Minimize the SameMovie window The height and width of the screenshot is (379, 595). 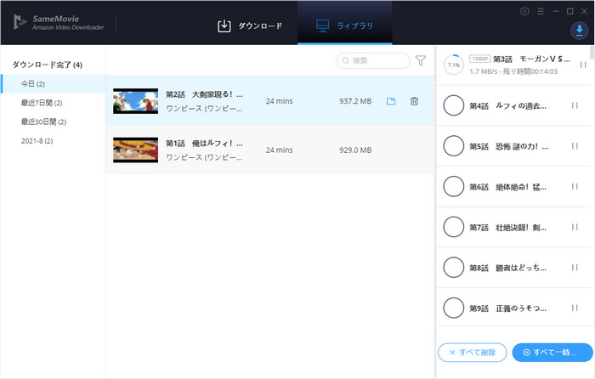pyautogui.click(x=556, y=11)
